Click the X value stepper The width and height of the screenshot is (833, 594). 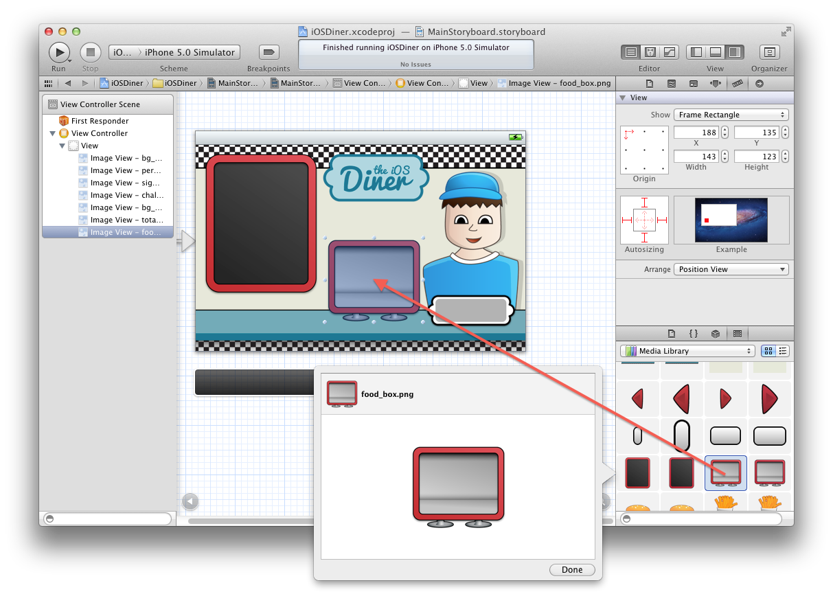click(724, 133)
